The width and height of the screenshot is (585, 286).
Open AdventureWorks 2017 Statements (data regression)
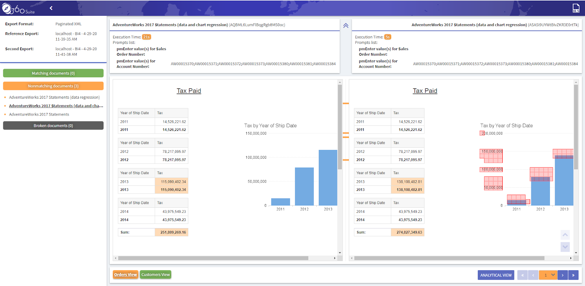pos(54,97)
